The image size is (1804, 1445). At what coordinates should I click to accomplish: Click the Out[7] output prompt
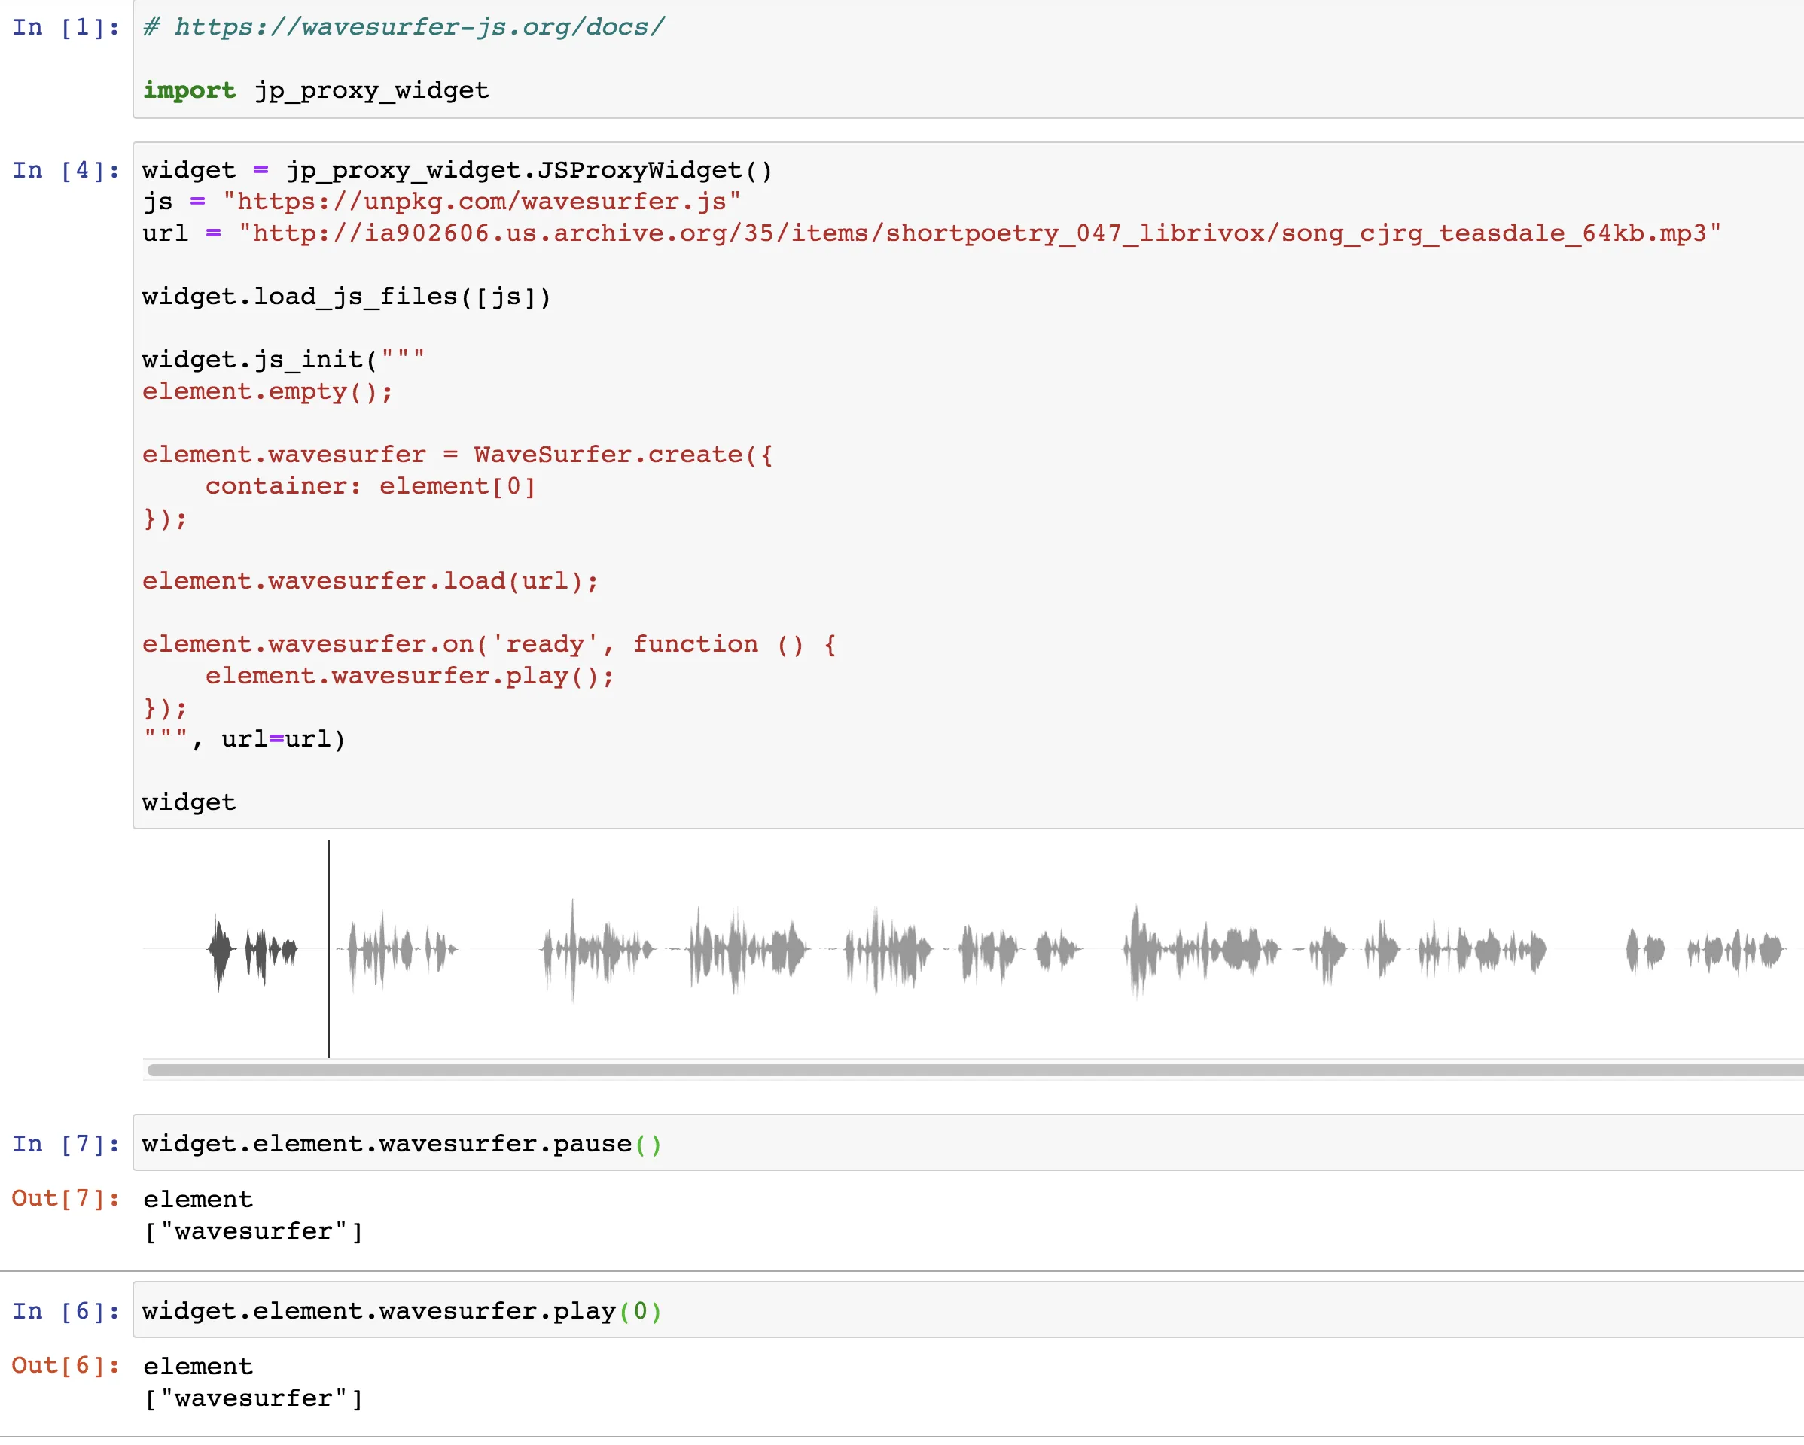[x=66, y=1198]
